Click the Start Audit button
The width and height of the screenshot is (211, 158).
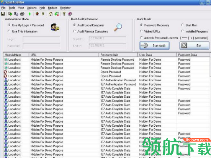[x=154, y=45]
